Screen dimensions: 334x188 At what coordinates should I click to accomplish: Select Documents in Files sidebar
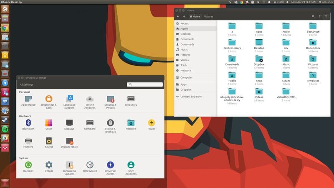coord(195,39)
